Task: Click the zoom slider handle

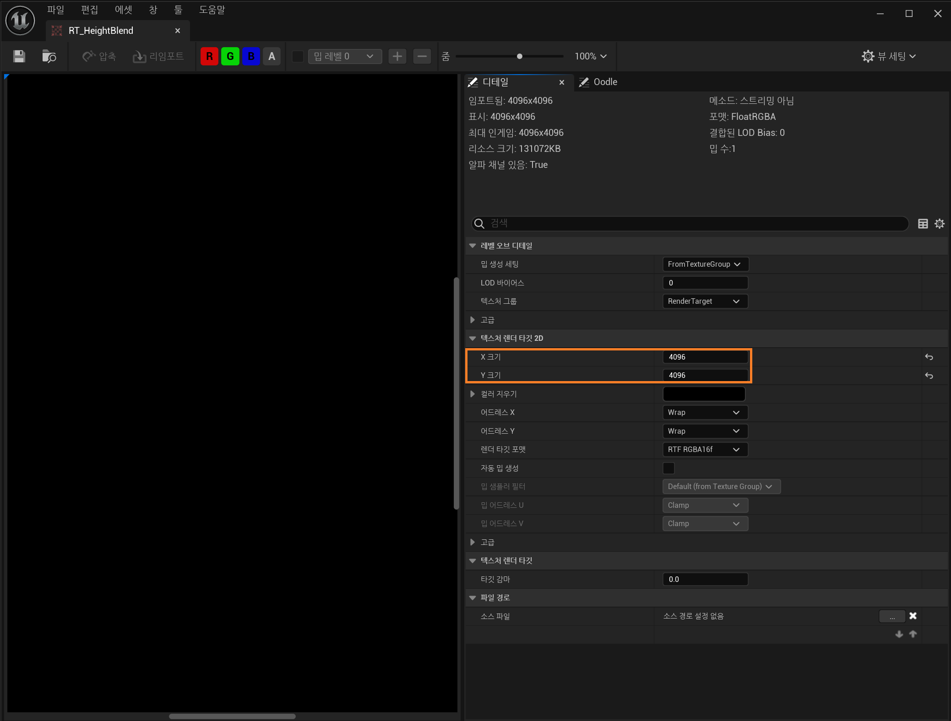Action: (519, 56)
